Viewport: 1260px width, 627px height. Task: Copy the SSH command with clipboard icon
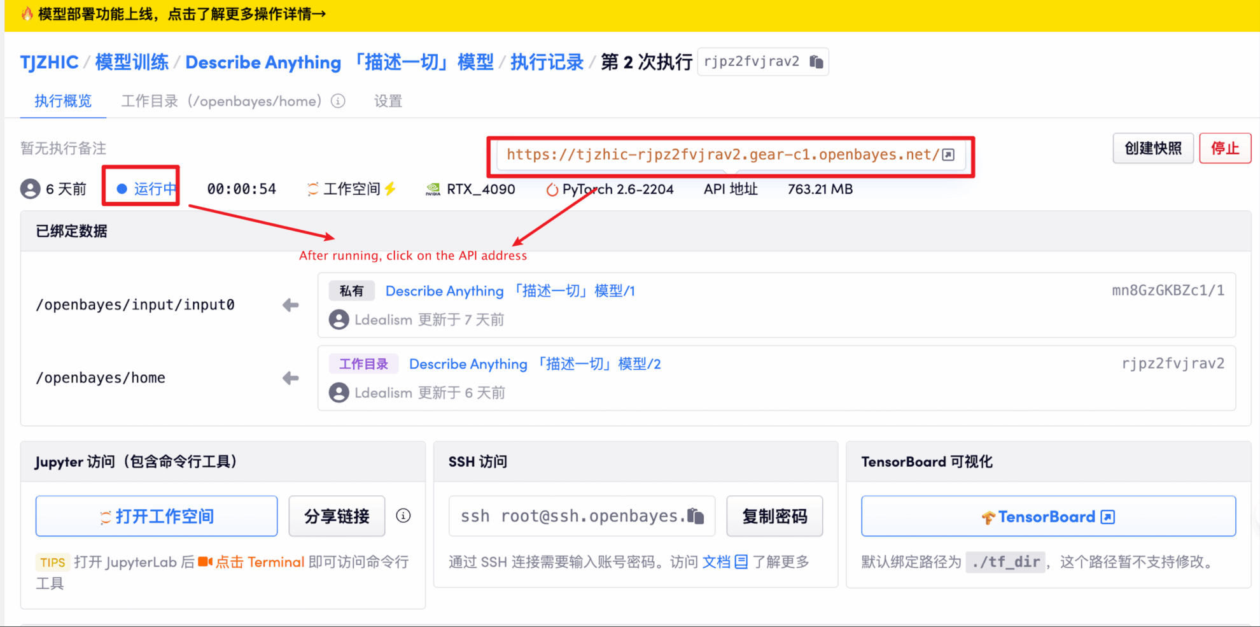tap(696, 516)
